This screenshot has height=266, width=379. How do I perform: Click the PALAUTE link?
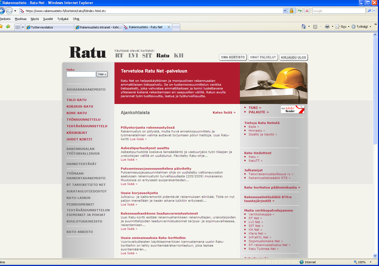pyautogui.click(x=259, y=112)
